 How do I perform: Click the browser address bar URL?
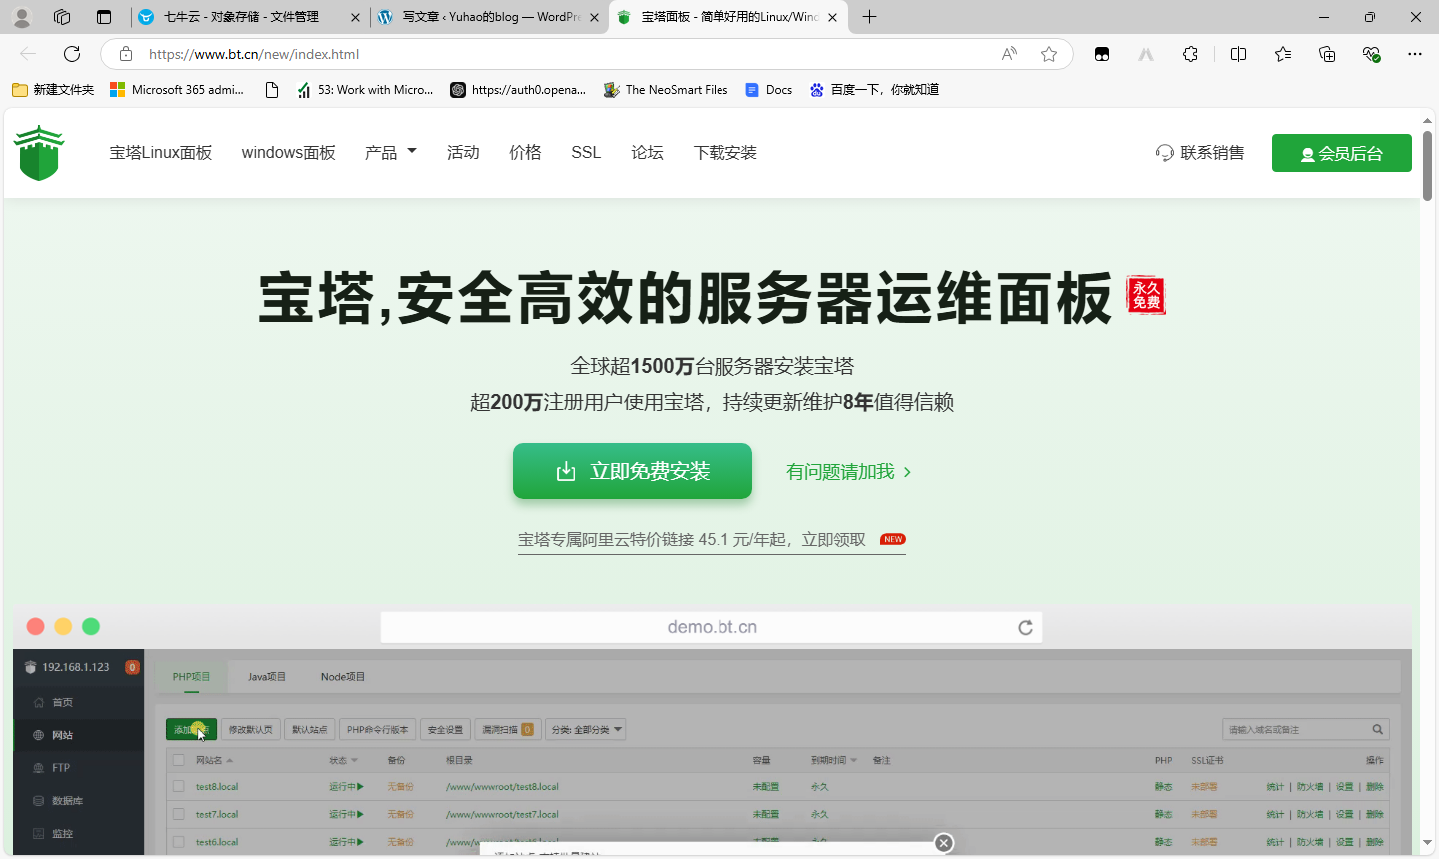pos(254,54)
